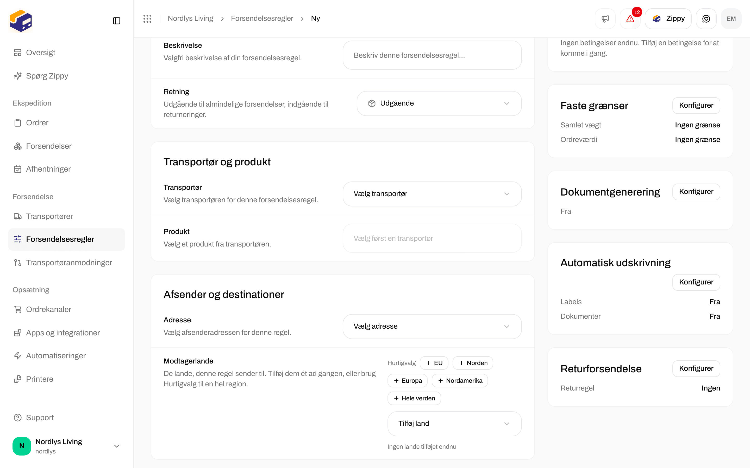This screenshot has width=750, height=468.
Task: Go to Nordlys Living breadcrumb
Action: point(190,18)
